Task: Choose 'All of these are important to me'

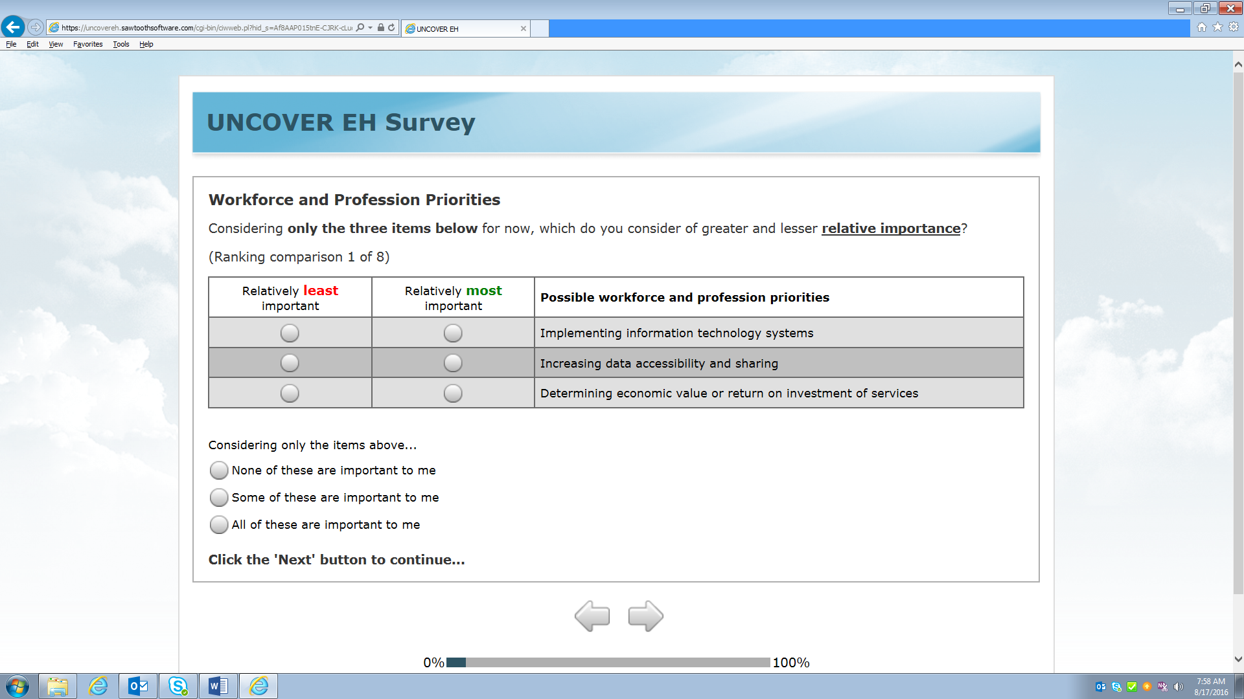Action: point(219,524)
